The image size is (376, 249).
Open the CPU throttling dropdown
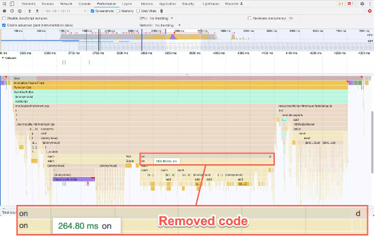[161, 18]
